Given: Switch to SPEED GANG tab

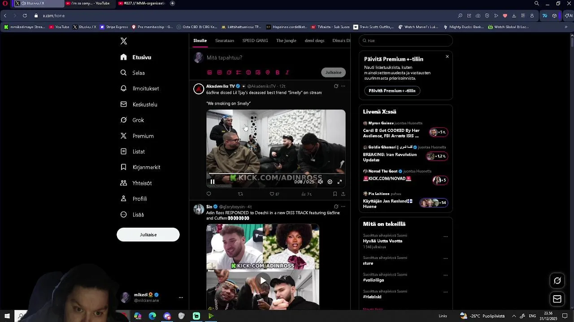Looking at the screenshot, I should pyautogui.click(x=255, y=41).
